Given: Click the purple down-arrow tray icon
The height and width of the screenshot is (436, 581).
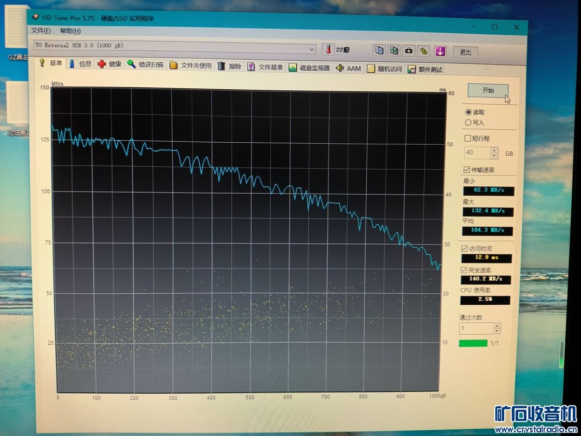Looking at the screenshot, I should coord(440,51).
